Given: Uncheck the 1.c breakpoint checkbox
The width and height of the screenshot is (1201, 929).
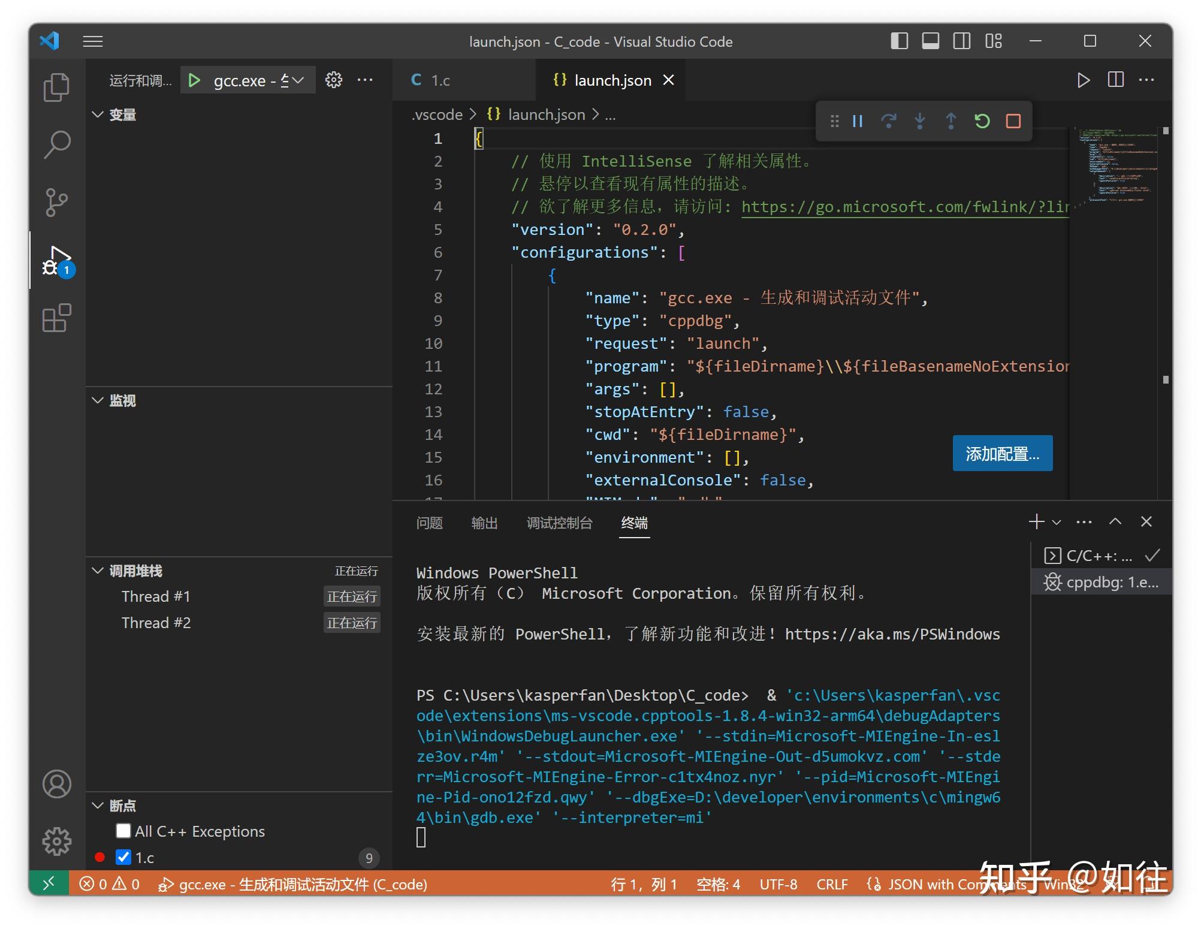Looking at the screenshot, I should click(x=123, y=857).
